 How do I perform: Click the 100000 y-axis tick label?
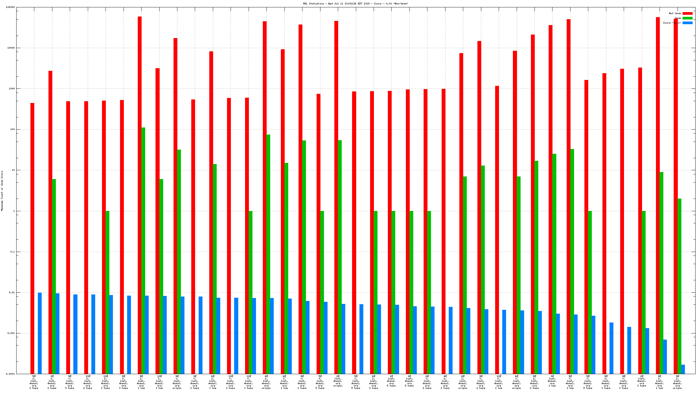[10, 7]
